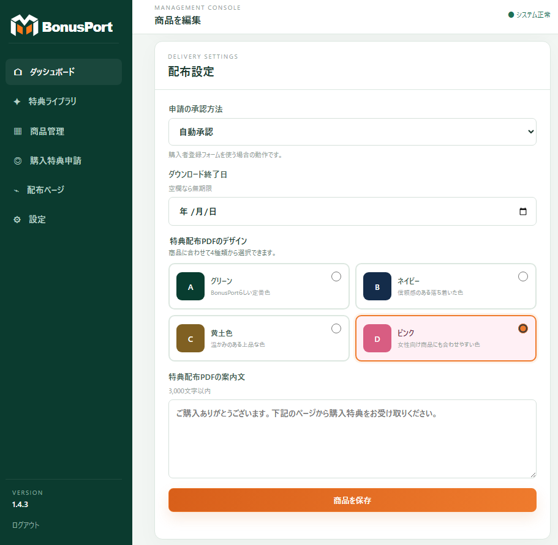Click the 購入者登録フォーム helper text

[x=225, y=155]
